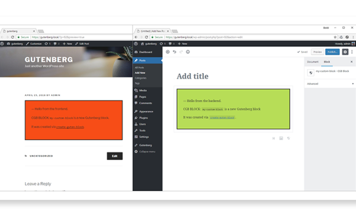Open create-guten-block link in green block
Image resolution: width=356 pixels, height=220 pixels.
[222, 118]
